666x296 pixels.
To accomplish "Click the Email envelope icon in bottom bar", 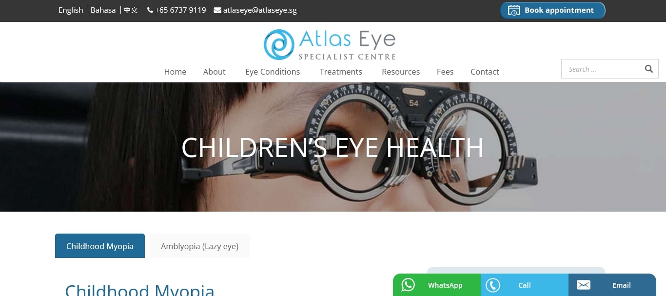I will [583, 285].
